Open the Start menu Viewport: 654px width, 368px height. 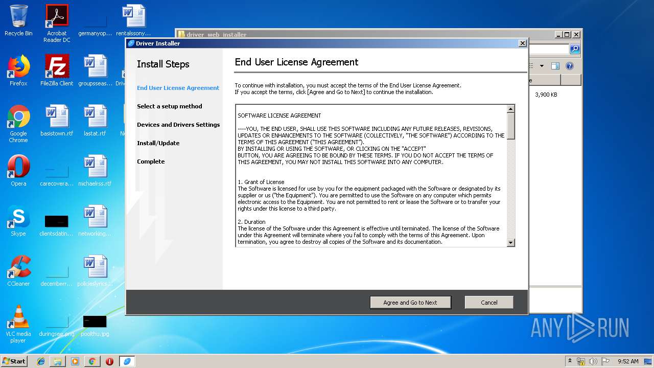[14, 361]
